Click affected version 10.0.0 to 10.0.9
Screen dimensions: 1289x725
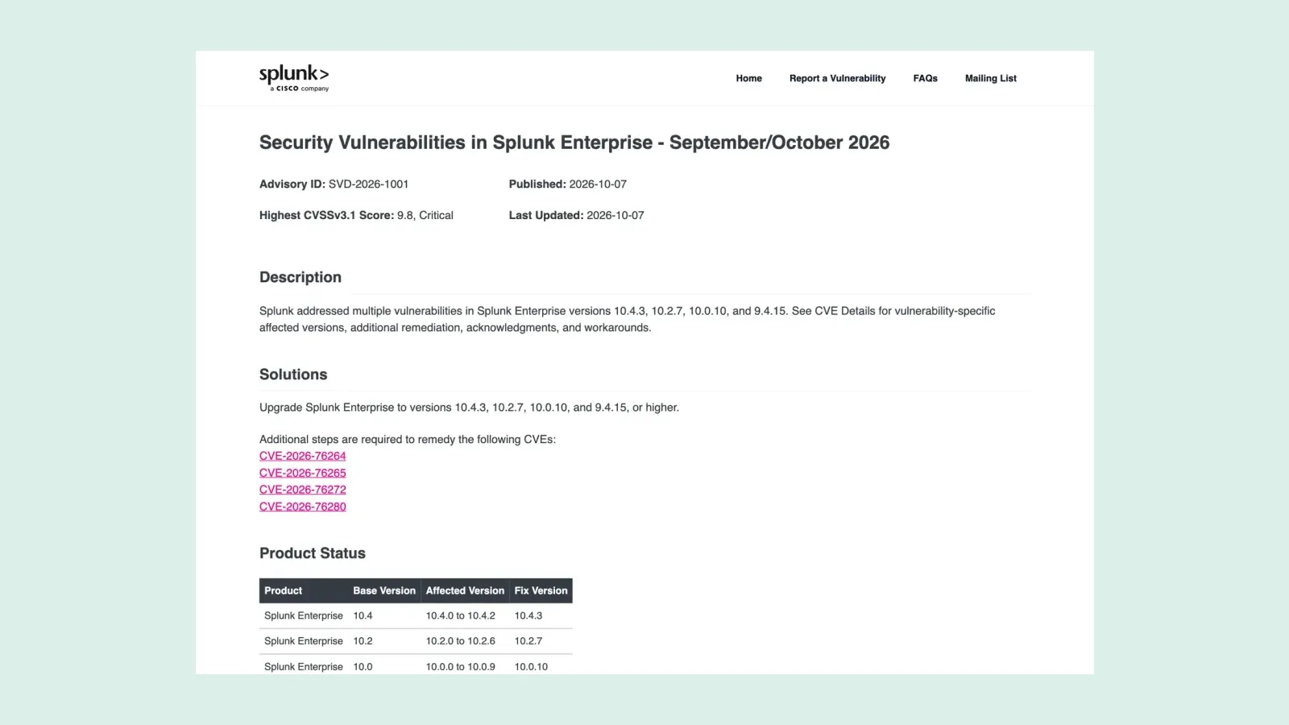tap(461, 667)
